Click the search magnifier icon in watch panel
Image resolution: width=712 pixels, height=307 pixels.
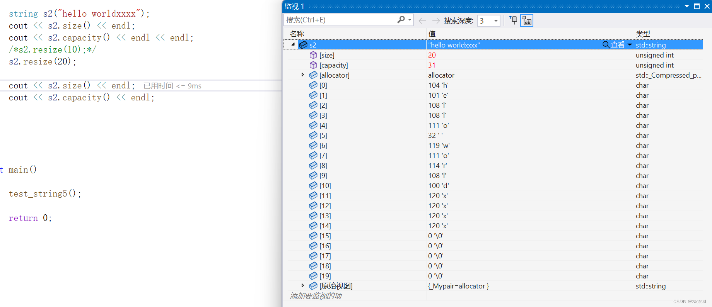[401, 20]
